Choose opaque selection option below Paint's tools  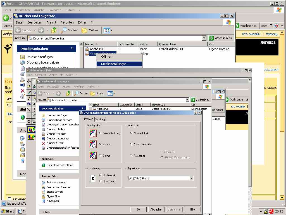[31, 129]
